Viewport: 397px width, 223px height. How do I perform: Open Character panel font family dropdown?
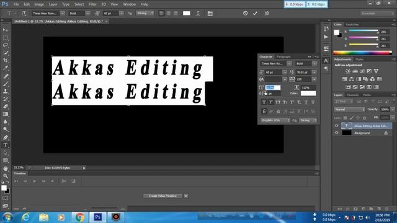[x=289, y=63]
